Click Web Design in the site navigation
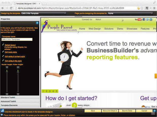This screenshot has height=117, width=157. point(95,29)
